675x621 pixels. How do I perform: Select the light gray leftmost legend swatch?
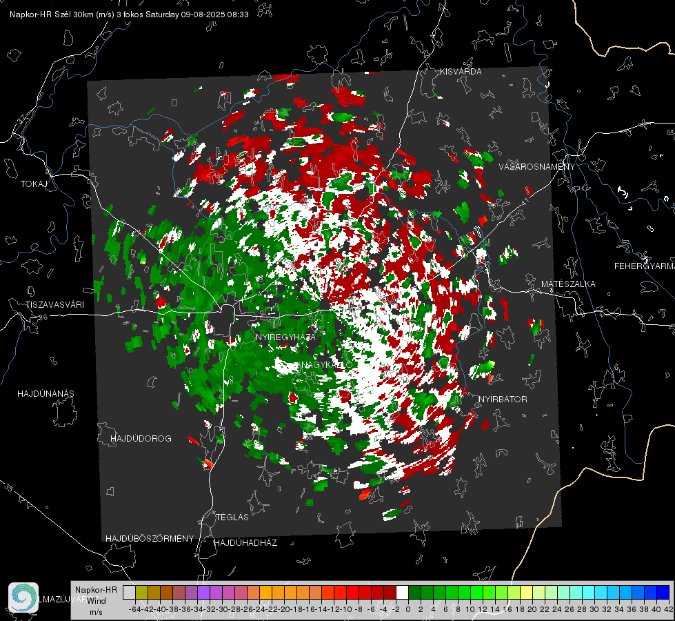coord(129,593)
